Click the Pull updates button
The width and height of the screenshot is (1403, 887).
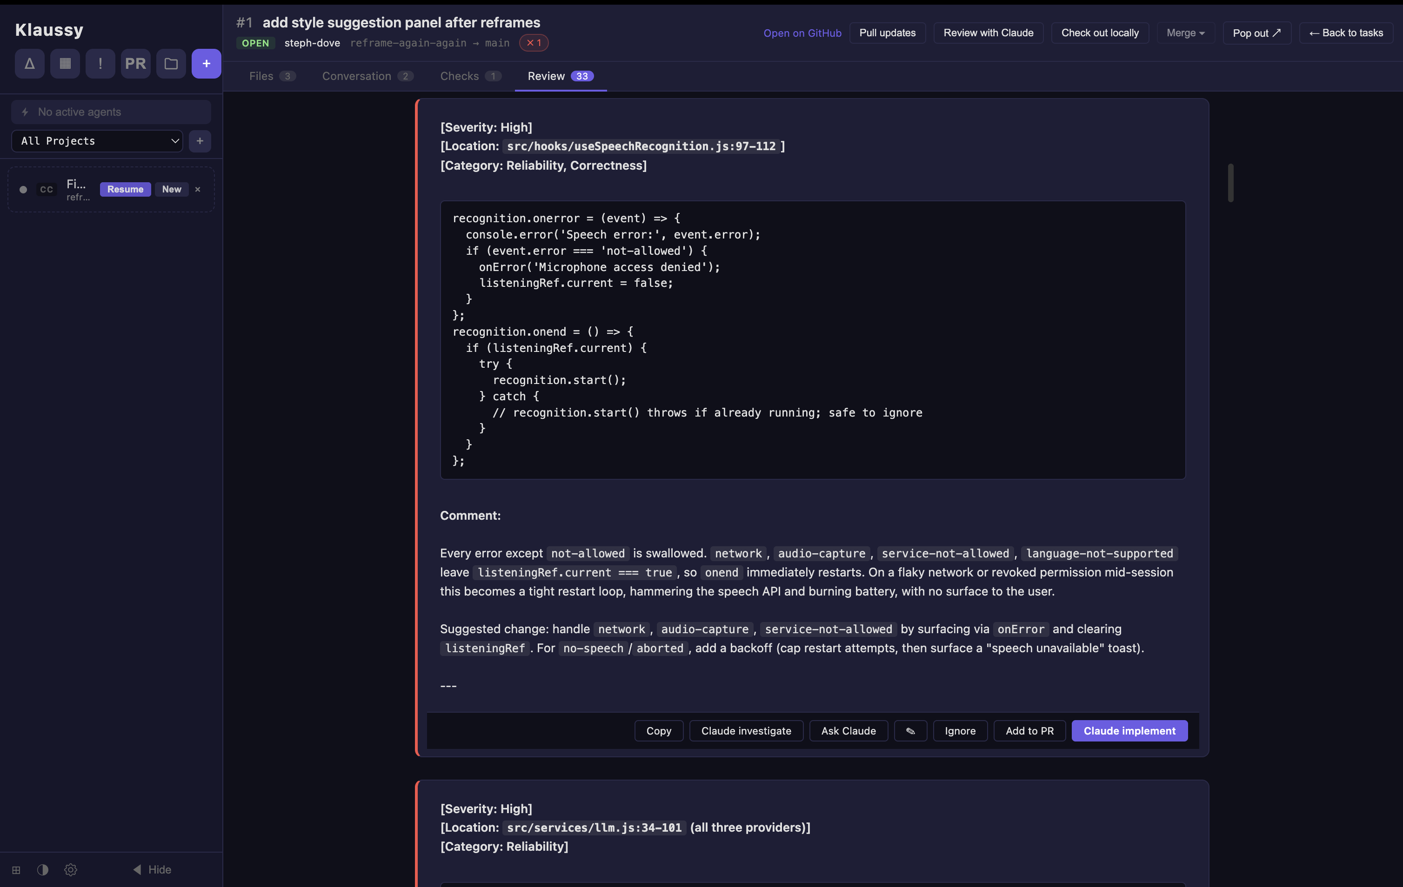pos(888,33)
